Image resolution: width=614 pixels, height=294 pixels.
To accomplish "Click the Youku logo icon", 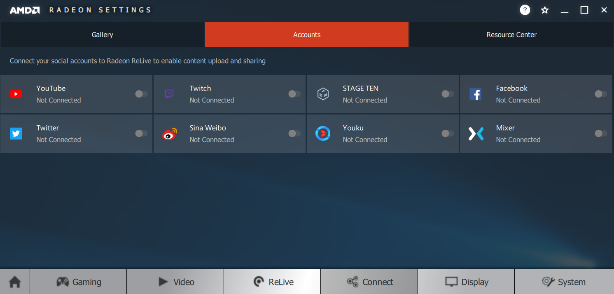I will click(x=323, y=133).
